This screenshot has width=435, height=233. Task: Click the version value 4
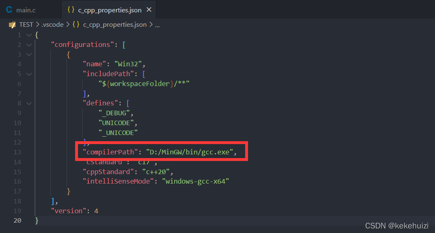[x=96, y=211]
